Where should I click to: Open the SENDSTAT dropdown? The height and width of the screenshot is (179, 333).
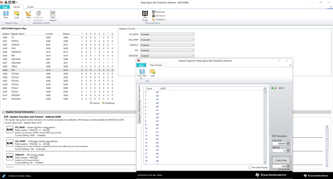pos(167,56)
